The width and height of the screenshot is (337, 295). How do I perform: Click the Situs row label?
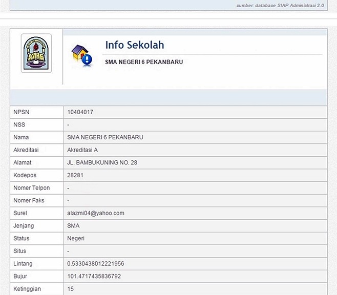pos(19,251)
